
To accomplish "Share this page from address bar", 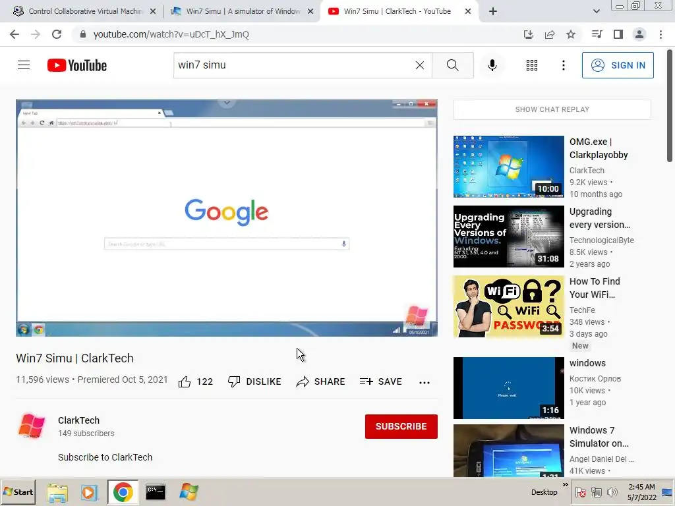I will tap(550, 34).
